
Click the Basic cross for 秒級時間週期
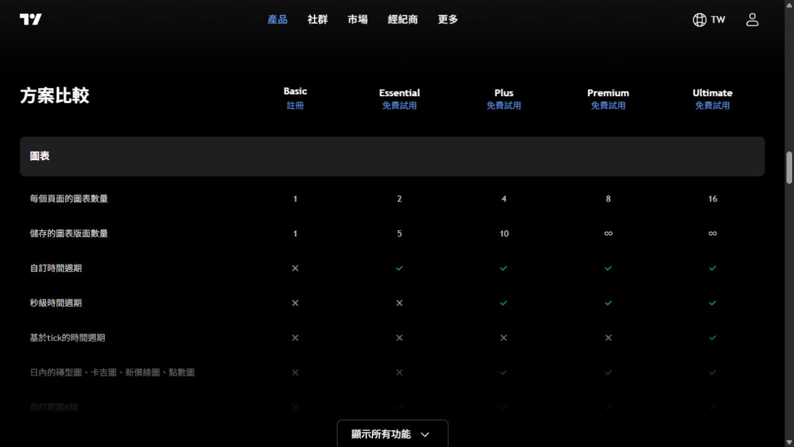[295, 303]
